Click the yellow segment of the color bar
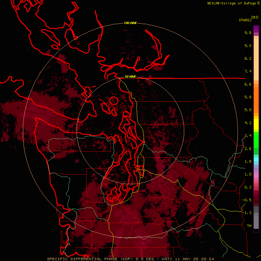Image resolution: width=261 pixels, height=261 pixels. (256, 124)
